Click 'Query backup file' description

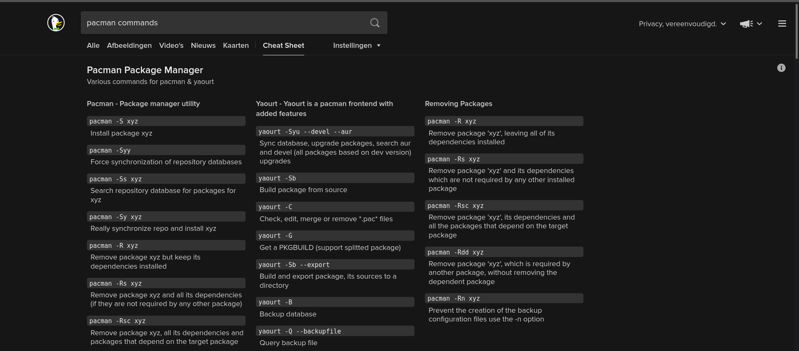pyautogui.click(x=288, y=343)
